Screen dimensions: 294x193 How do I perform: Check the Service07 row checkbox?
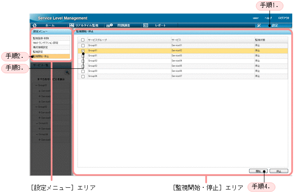pyautogui.click(x=83, y=77)
